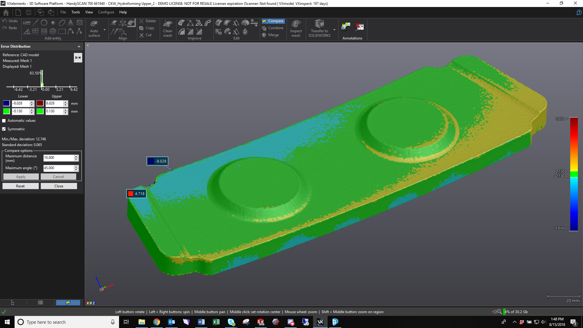Select the Compare mesh tool
The width and height of the screenshot is (583, 328).
pyautogui.click(x=273, y=21)
